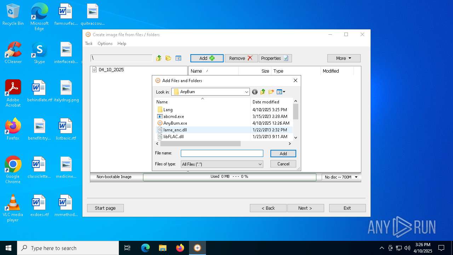Open Firefox desktop shortcut
Viewport: 453px width, 255px height.
tap(13, 129)
